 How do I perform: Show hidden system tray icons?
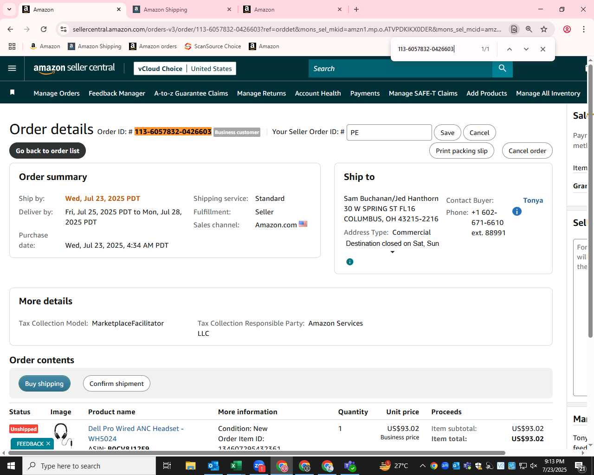(422, 466)
